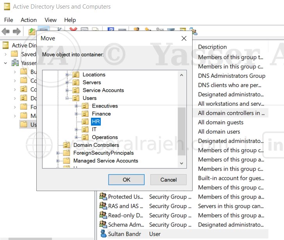This screenshot has height=240, width=284.
Task: Select the ForeignSecurityPrincipals folder icon
Action: (x=67, y=153)
